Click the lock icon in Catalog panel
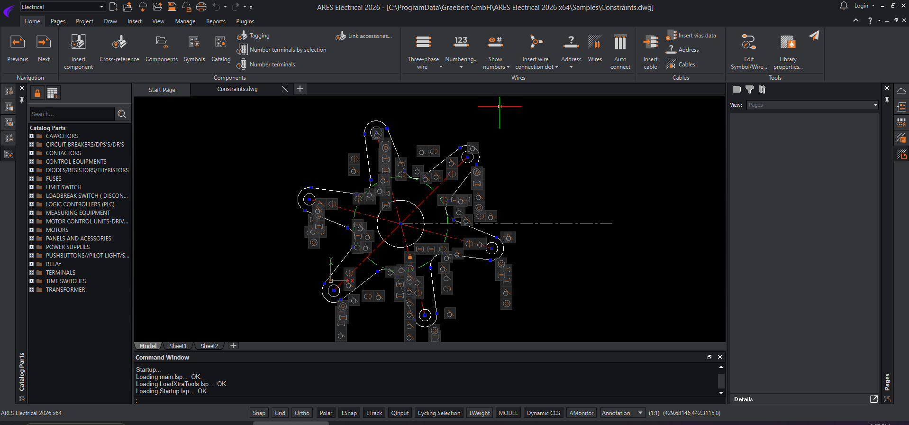This screenshot has width=909, height=425. coord(37,93)
